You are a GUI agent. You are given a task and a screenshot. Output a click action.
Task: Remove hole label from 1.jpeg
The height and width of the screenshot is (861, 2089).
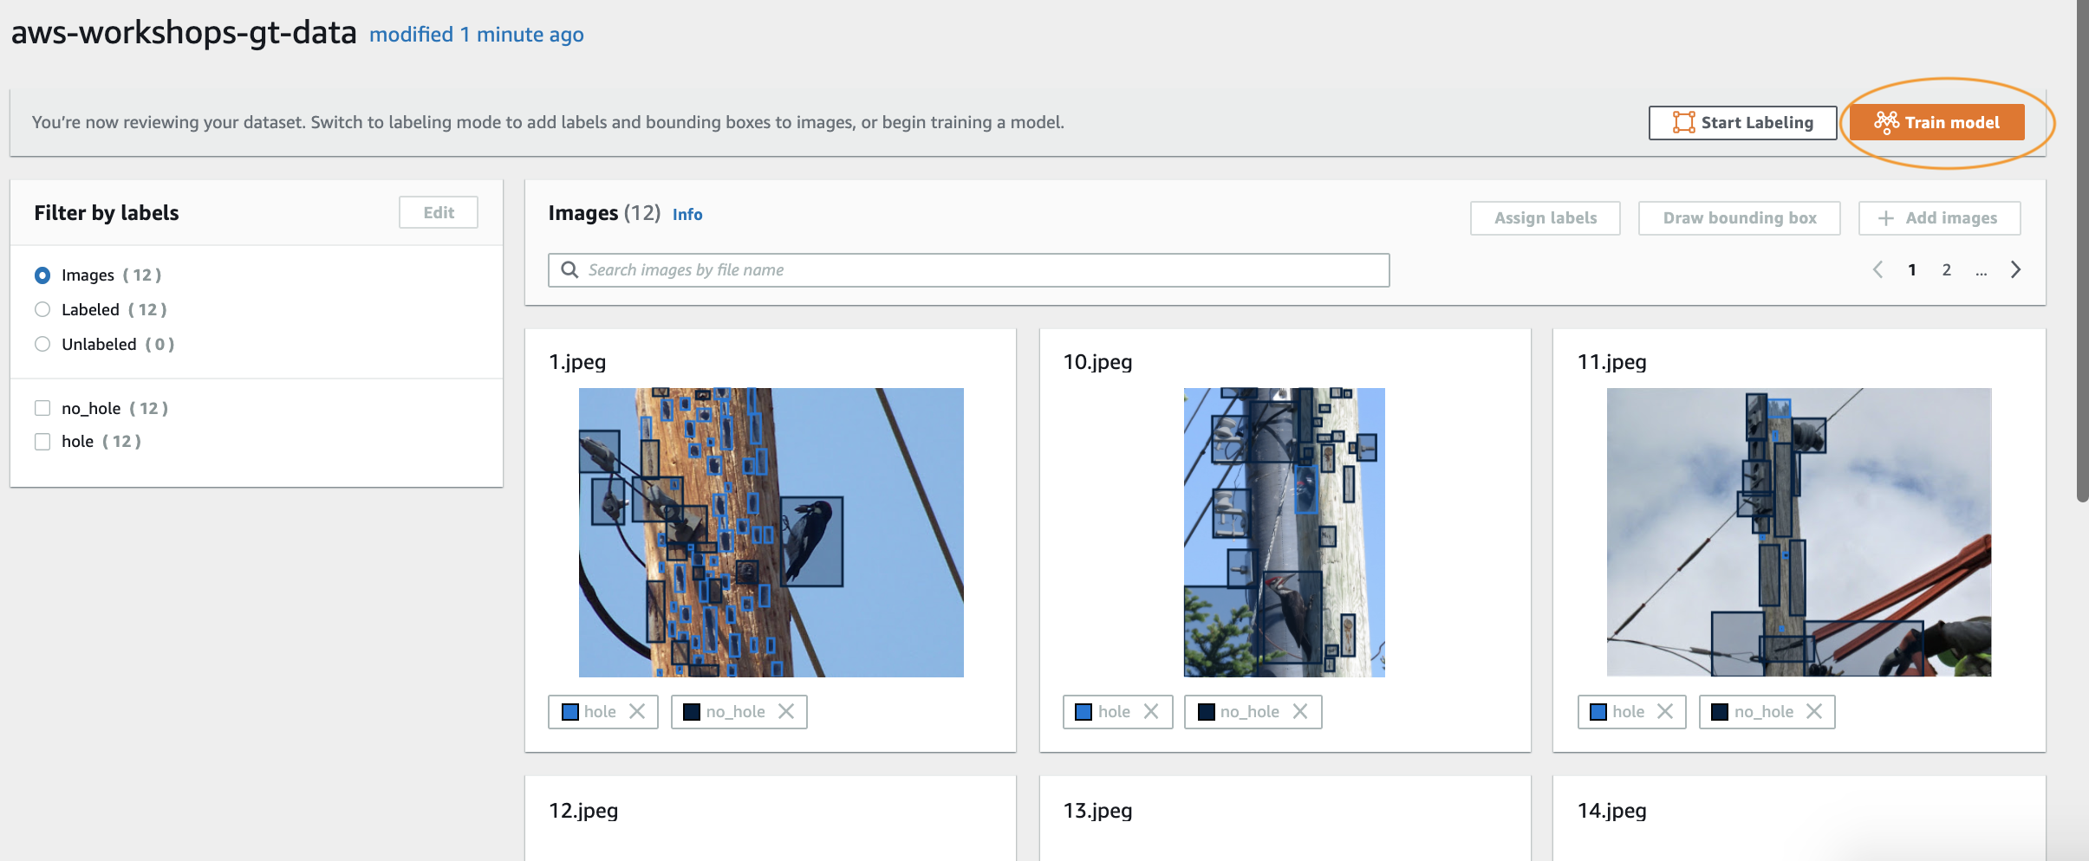click(637, 711)
